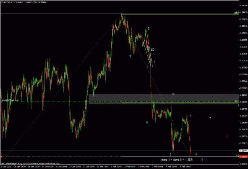The width and height of the screenshot is (248, 169).
Task: Click price axis value 1.35770
Action: 244,136
